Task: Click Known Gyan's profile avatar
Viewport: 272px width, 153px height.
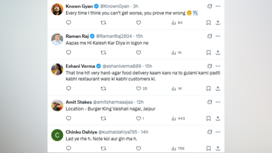Action: tap(57, 9)
